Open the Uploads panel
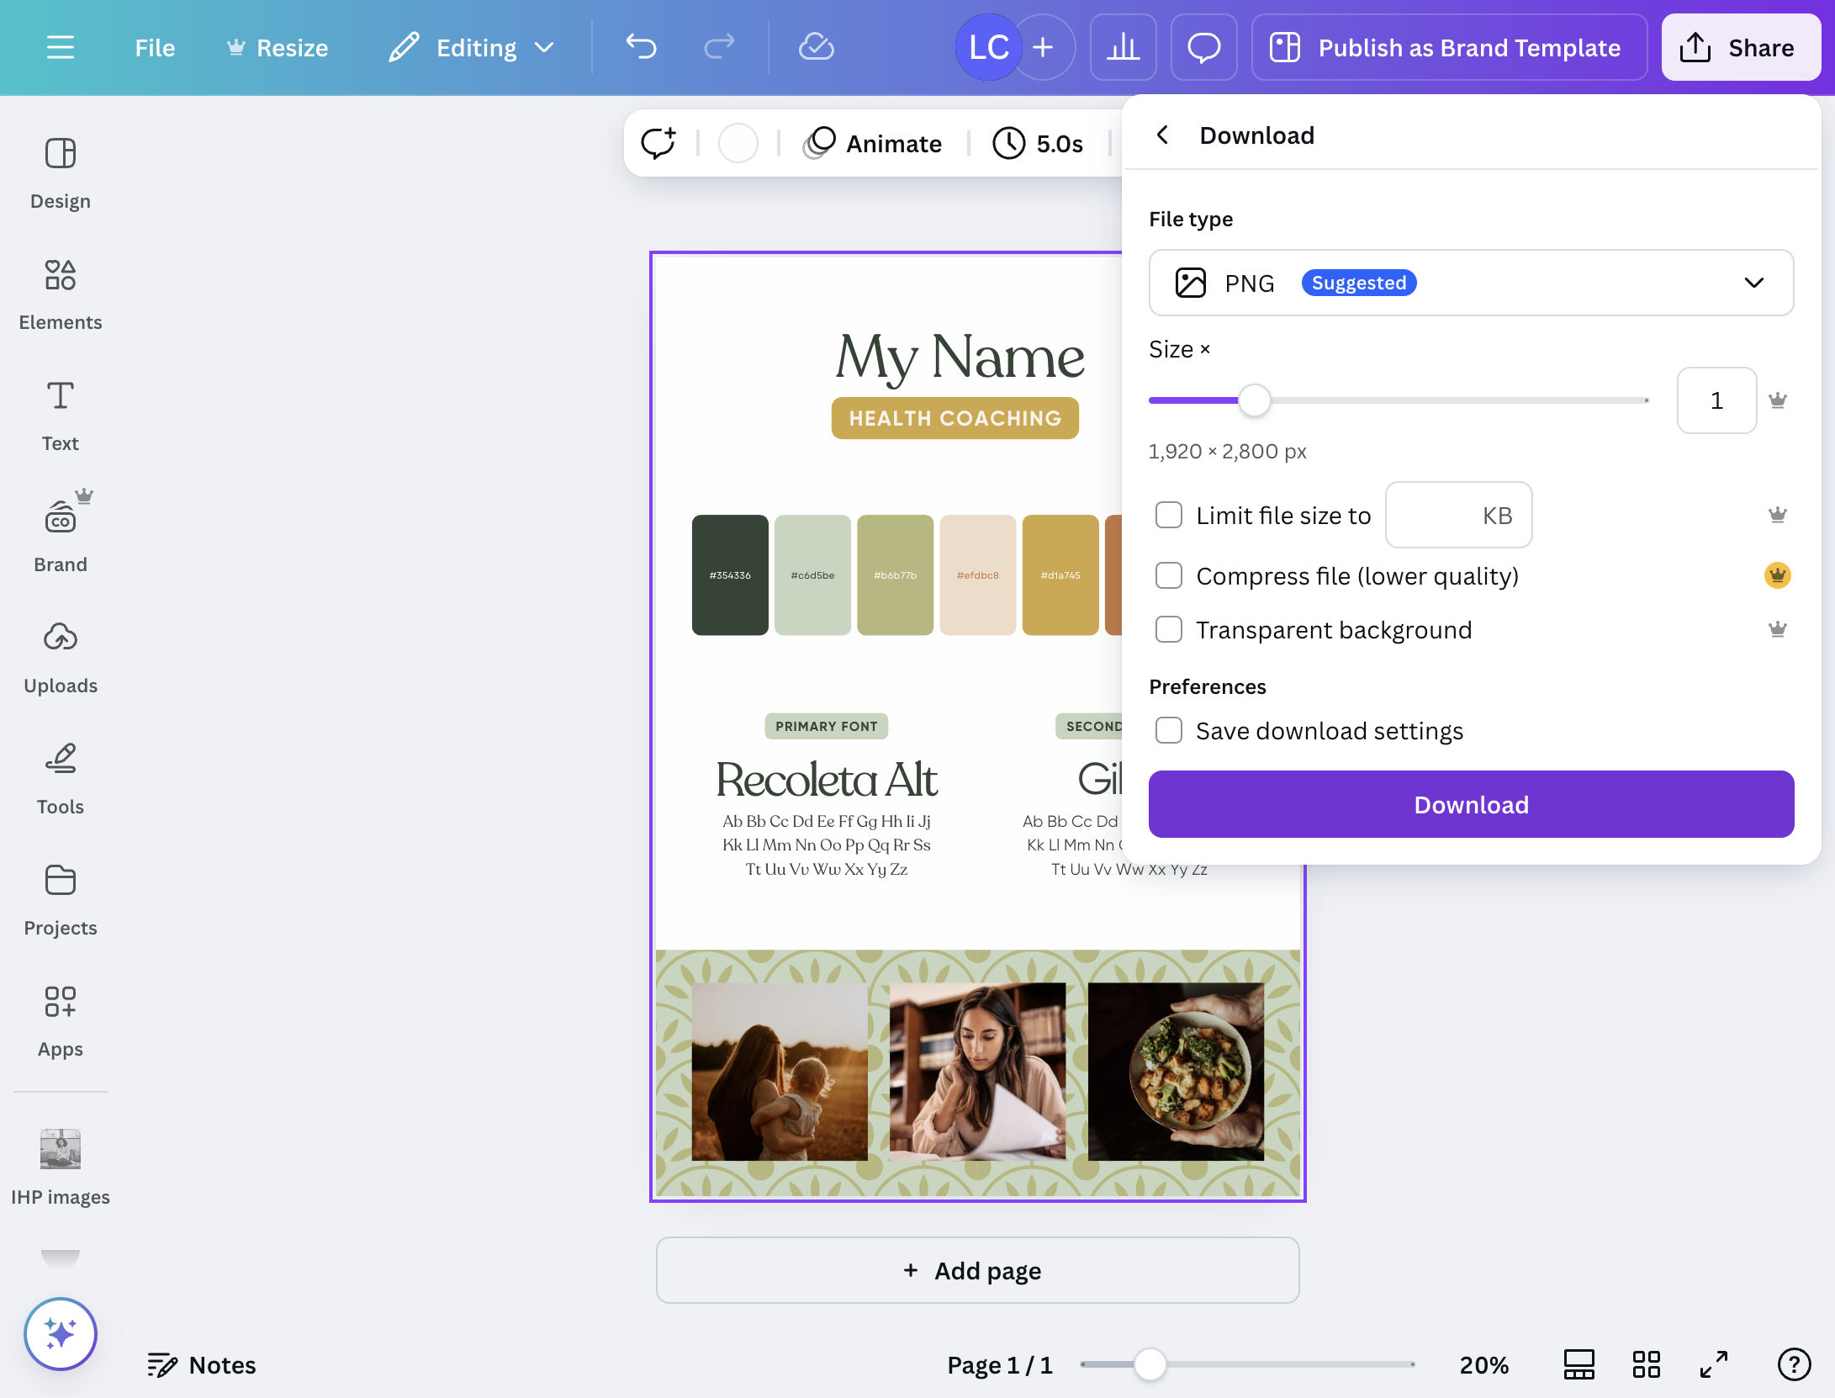This screenshot has height=1398, width=1835. pos(61,659)
